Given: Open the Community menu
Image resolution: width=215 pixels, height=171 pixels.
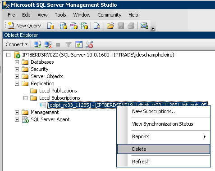Looking at the screenshot, I should (x=110, y=15).
